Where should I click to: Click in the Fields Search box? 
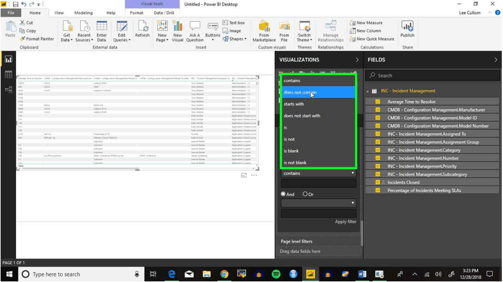433,76
